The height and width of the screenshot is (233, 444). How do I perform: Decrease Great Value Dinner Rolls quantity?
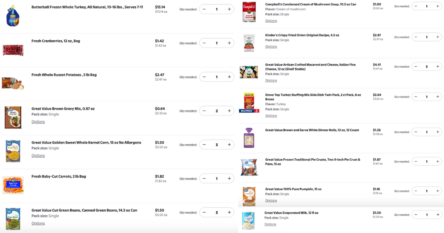[416, 132]
